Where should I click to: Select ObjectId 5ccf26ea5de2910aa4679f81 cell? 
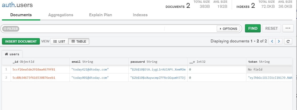[x=40, y=69]
